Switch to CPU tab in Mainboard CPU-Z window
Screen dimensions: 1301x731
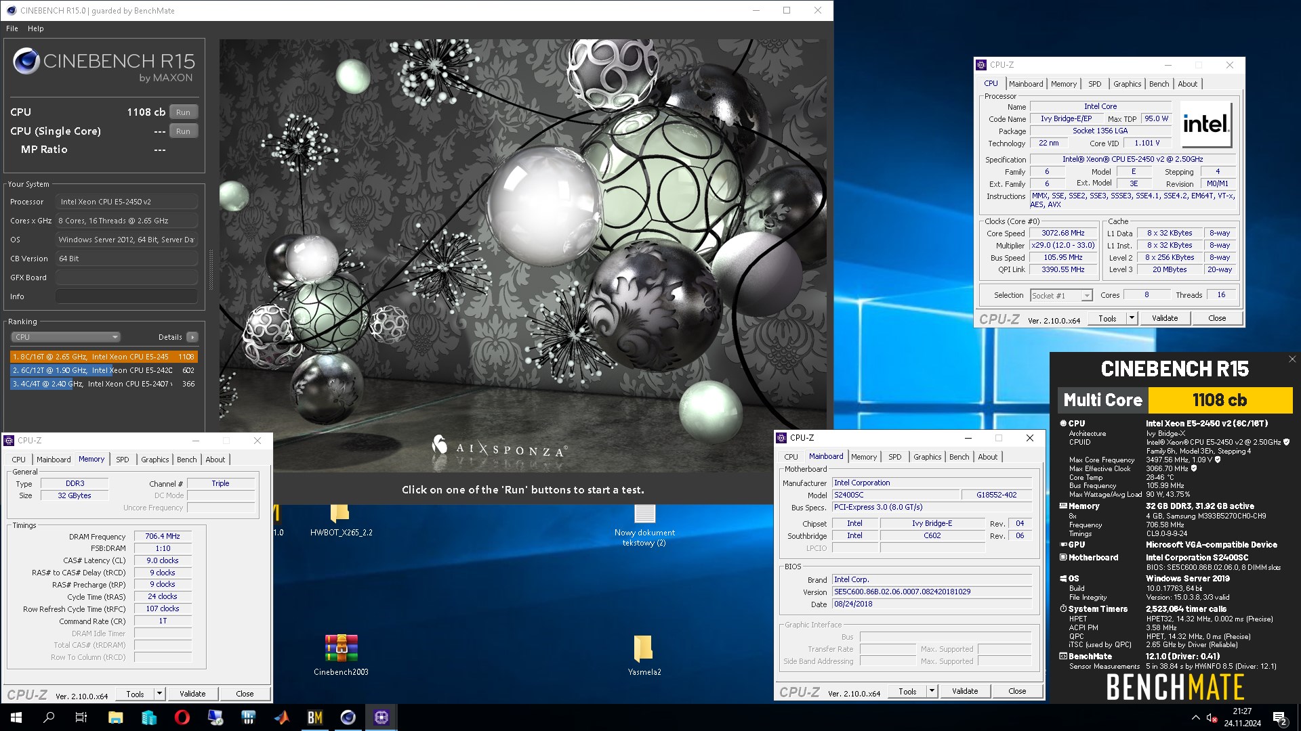click(x=791, y=457)
